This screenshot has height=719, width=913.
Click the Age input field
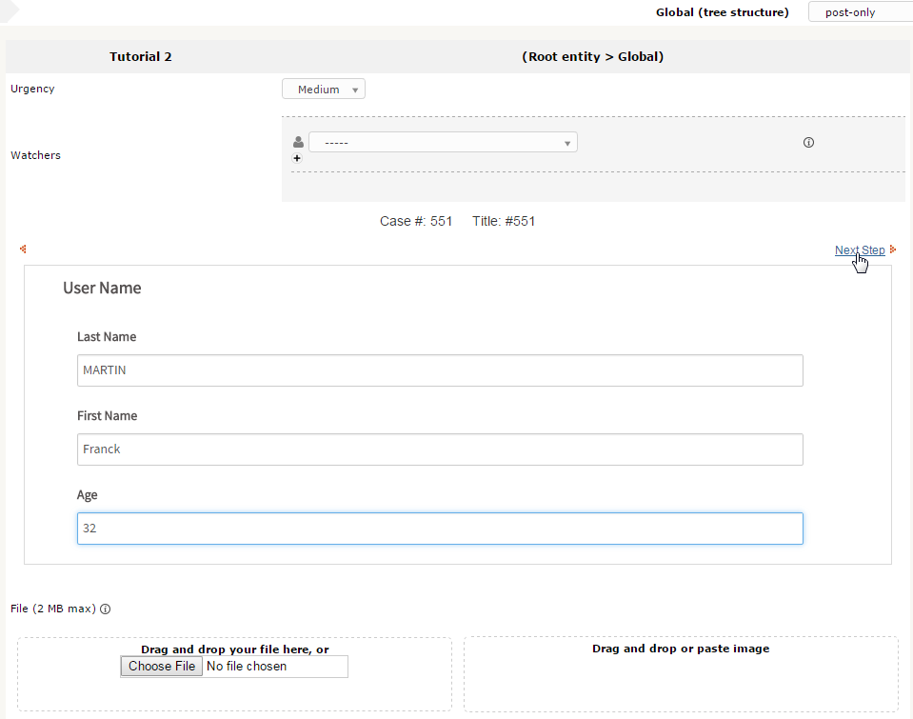click(x=440, y=529)
